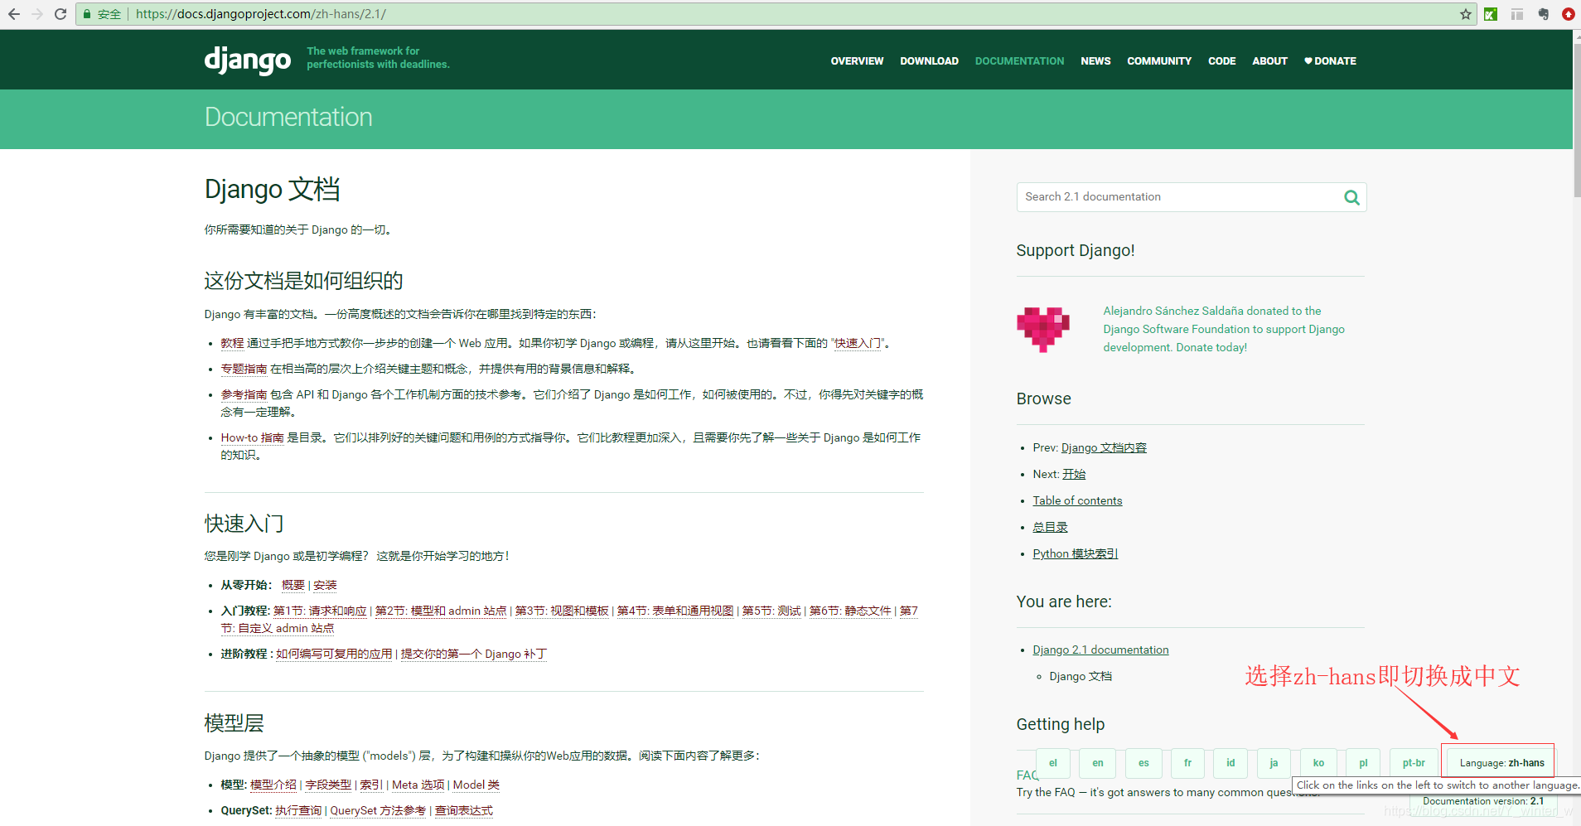This screenshot has width=1581, height=826.
Task: Open the 概要 link
Action: [x=293, y=585]
